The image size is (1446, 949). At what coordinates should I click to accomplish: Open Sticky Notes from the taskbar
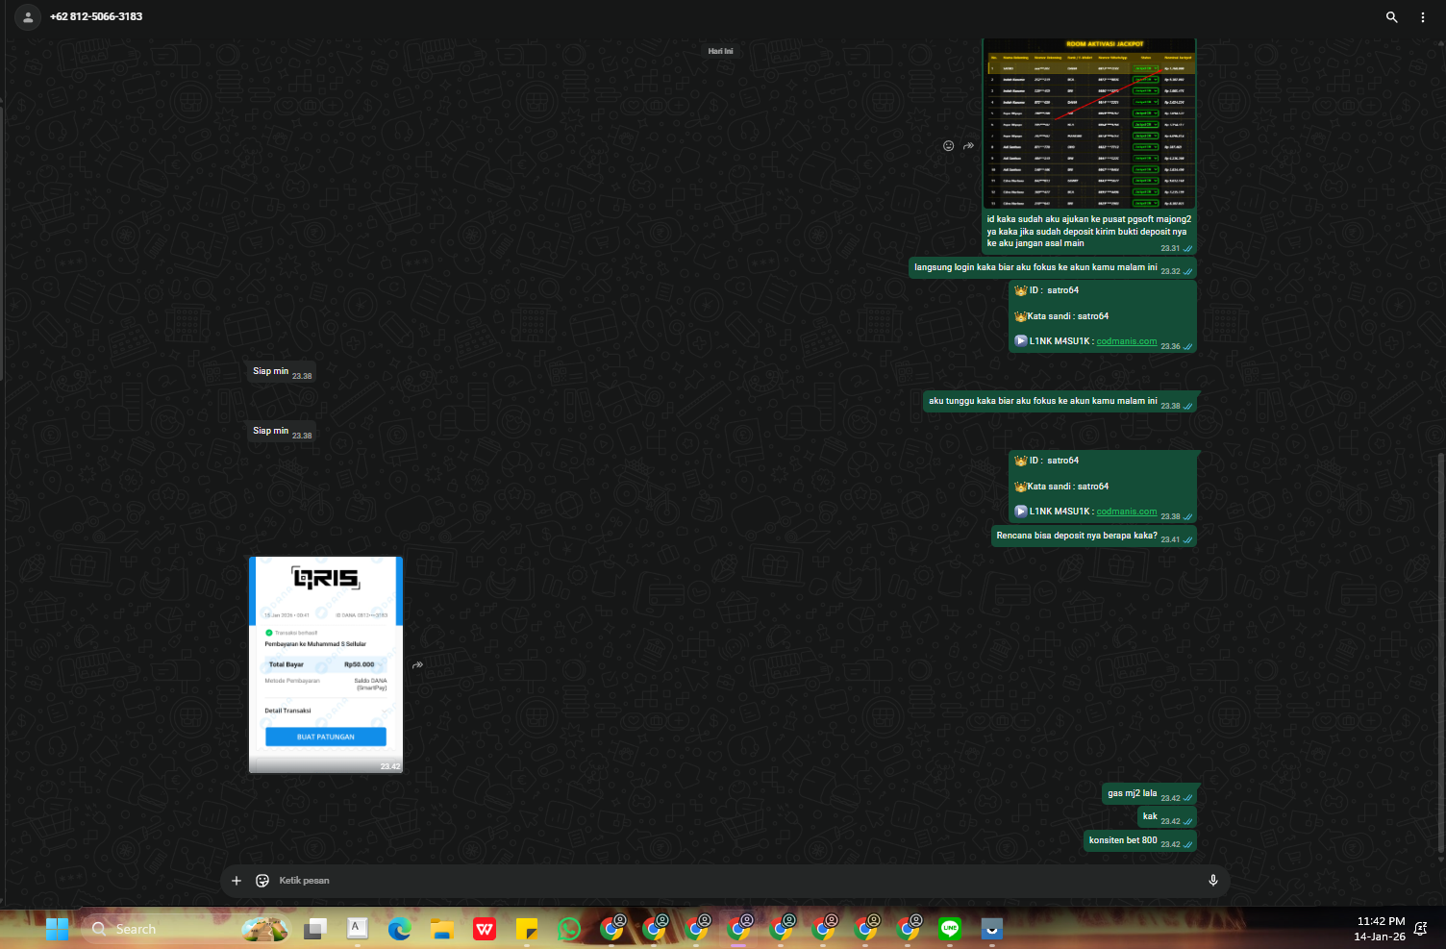tap(527, 929)
